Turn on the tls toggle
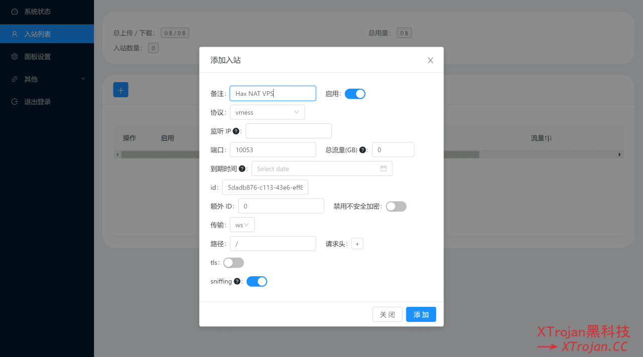This screenshot has width=643, height=357. point(233,262)
